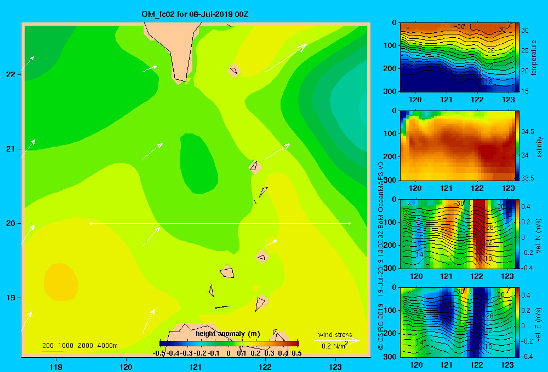Click the 'wind stress' legend label
This screenshot has height=372, width=548.
335,334
